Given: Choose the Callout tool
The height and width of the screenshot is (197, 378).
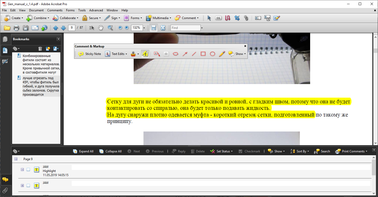Looking at the screenshot, I should coord(157,54).
